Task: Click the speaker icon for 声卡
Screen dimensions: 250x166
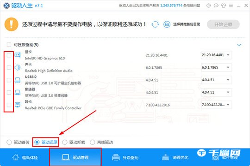Action: click(18, 67)
